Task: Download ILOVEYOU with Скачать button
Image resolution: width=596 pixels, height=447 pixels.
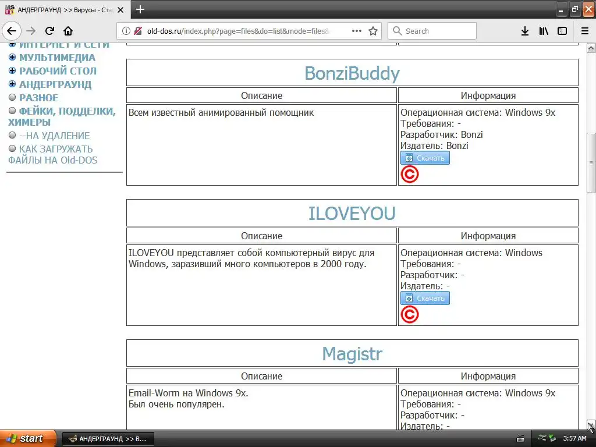Action: coord(425,298)
